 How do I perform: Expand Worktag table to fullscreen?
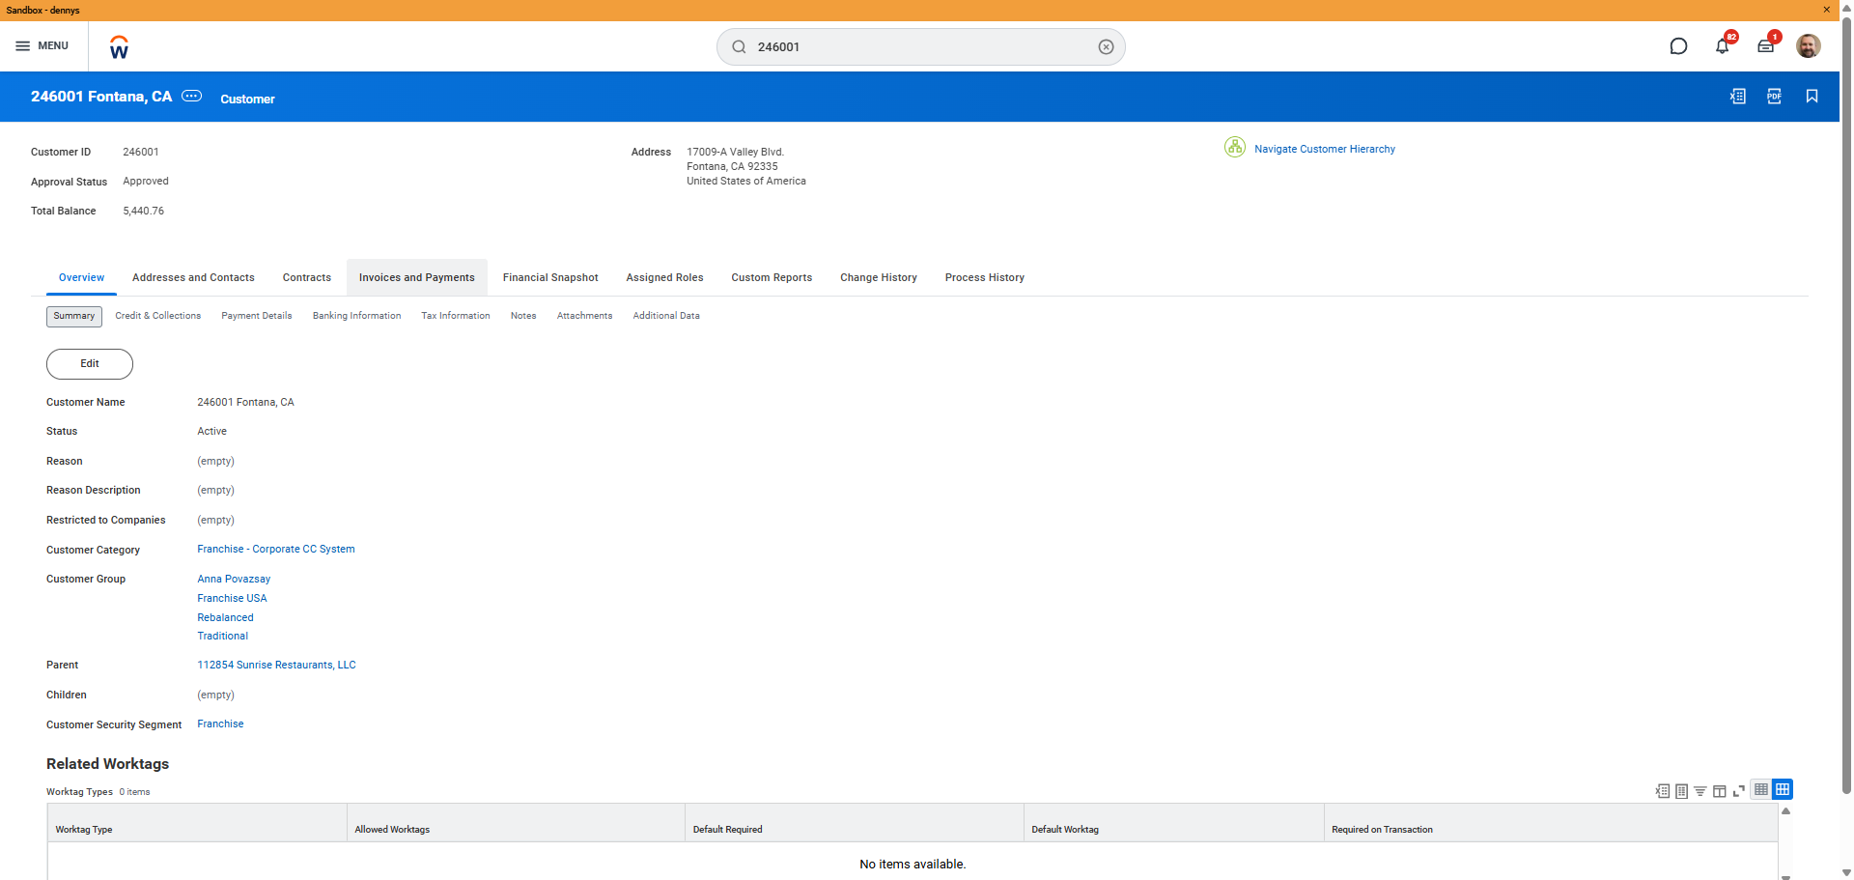[x=1739, y=791]
